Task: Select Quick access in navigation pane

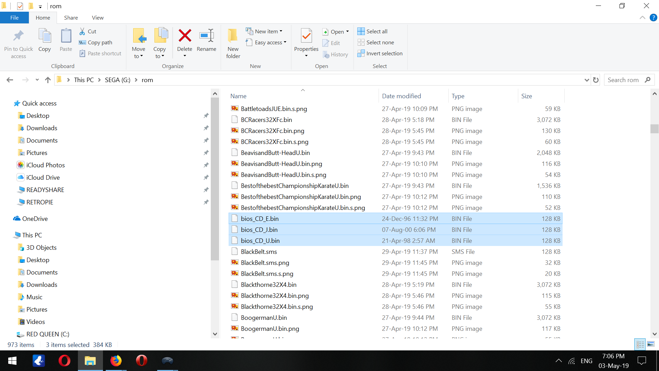Action: (x=39, y=103)
